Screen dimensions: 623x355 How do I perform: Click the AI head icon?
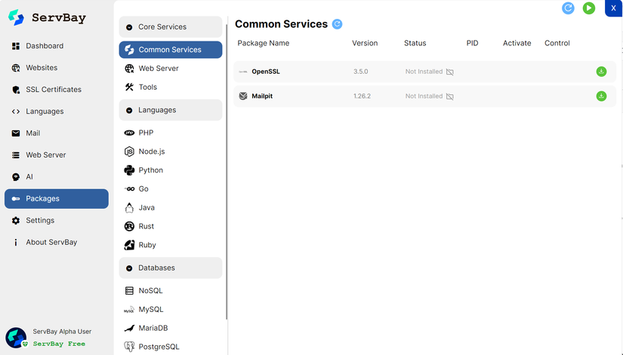point(16,177)
